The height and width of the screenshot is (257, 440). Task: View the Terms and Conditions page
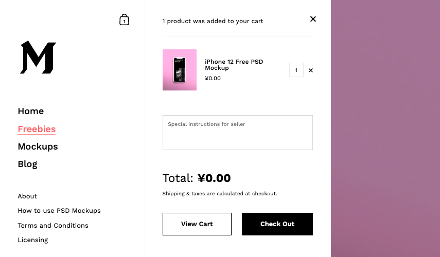53,225
